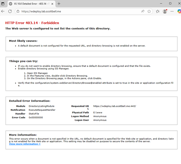
Task: Click the Requested URL value text
Action: [114, 106]
